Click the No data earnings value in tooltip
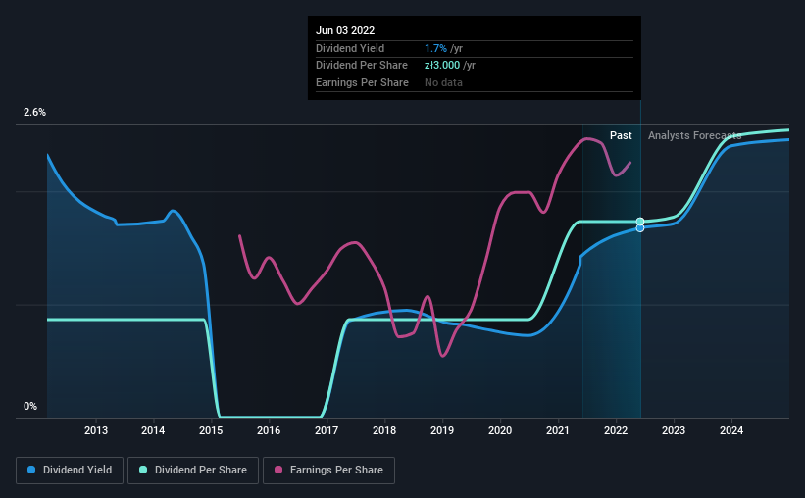This screenshot has width=805, height=498. coord(443,82)
